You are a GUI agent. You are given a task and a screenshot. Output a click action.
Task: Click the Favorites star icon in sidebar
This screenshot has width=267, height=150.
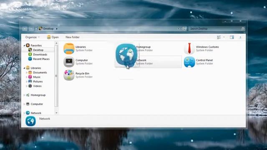28,45
